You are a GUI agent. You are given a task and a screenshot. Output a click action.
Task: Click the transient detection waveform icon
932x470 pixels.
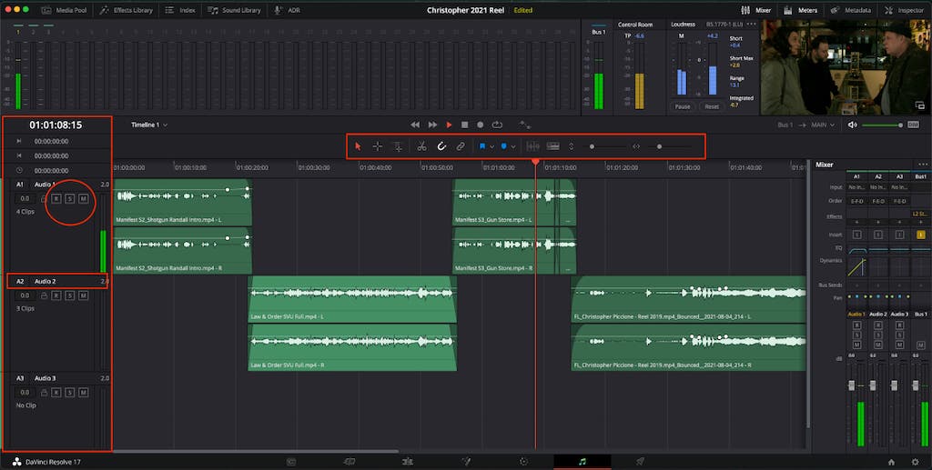click(x=532, y=146)
